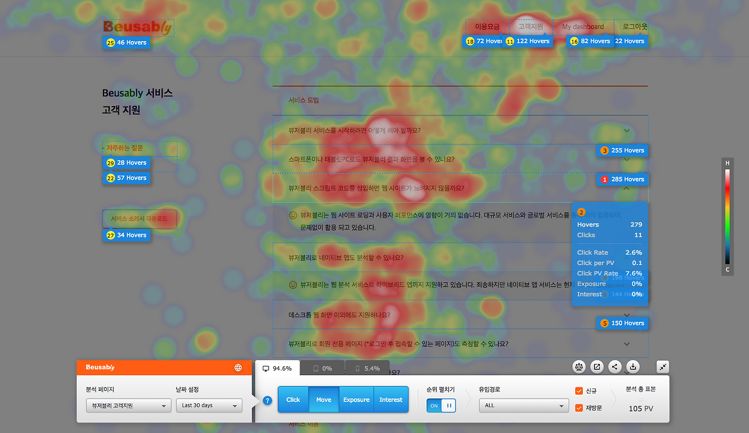Switch to the tablet 0% device tab
749x433 pixels.
click(322, 368)
